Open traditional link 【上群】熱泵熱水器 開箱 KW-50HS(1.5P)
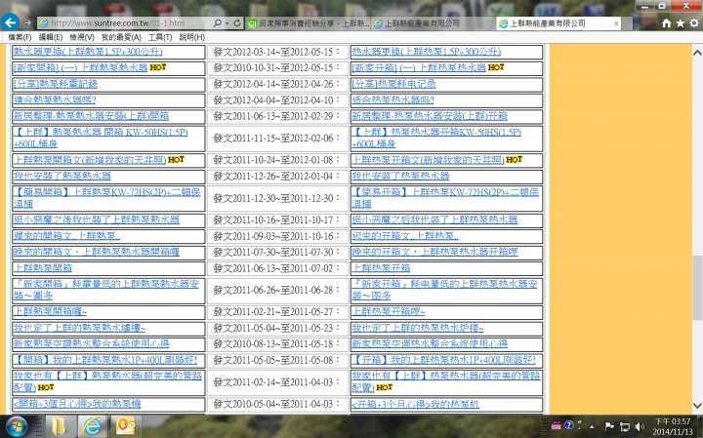703x438 pixels. tap(101, 133)
